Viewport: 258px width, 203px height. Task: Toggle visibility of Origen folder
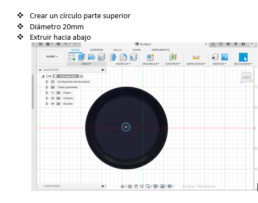52,93
